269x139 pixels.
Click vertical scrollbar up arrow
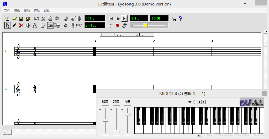(266, 32)
